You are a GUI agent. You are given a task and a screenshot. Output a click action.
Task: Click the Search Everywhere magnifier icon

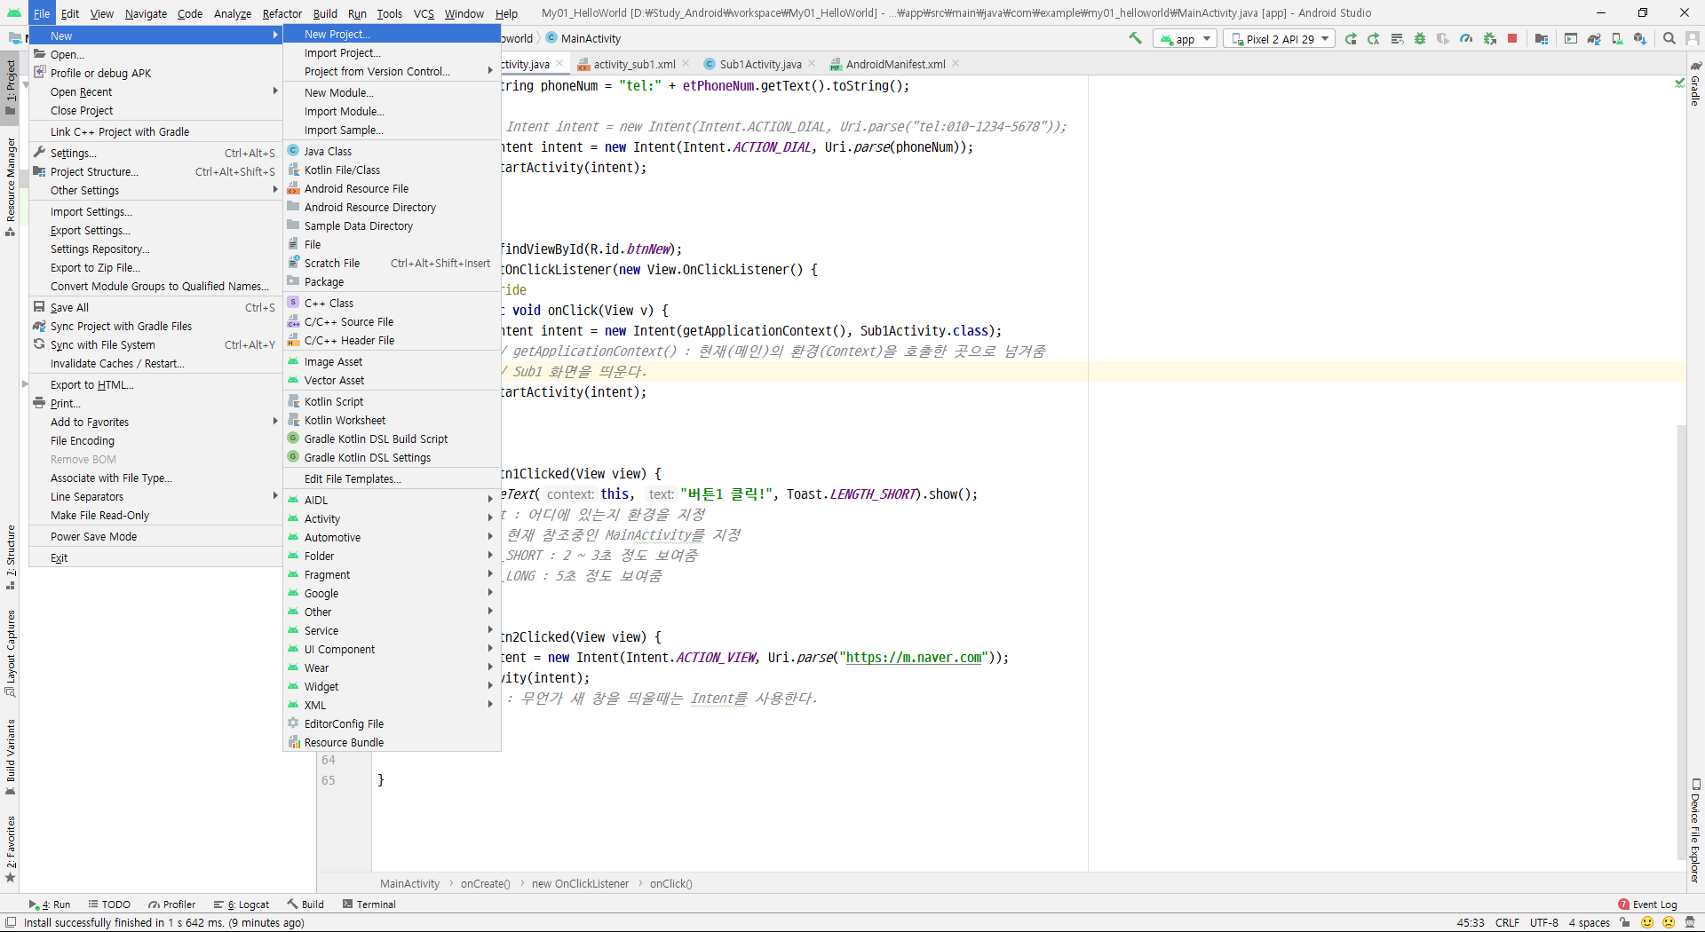click(1669, 38)
